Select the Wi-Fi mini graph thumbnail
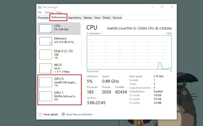Screen dimensions: 203x126 click(x=46, y=68)
